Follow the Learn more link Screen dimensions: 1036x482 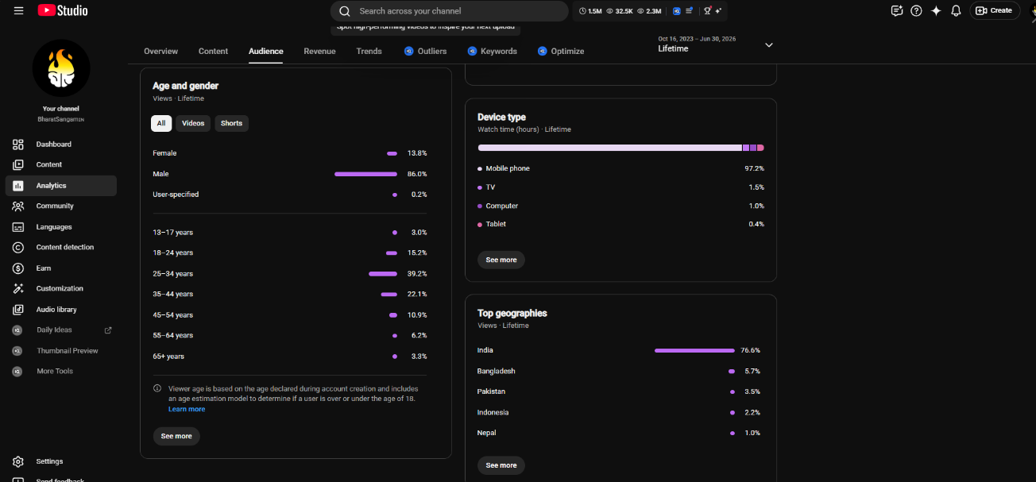coord(187,409)
